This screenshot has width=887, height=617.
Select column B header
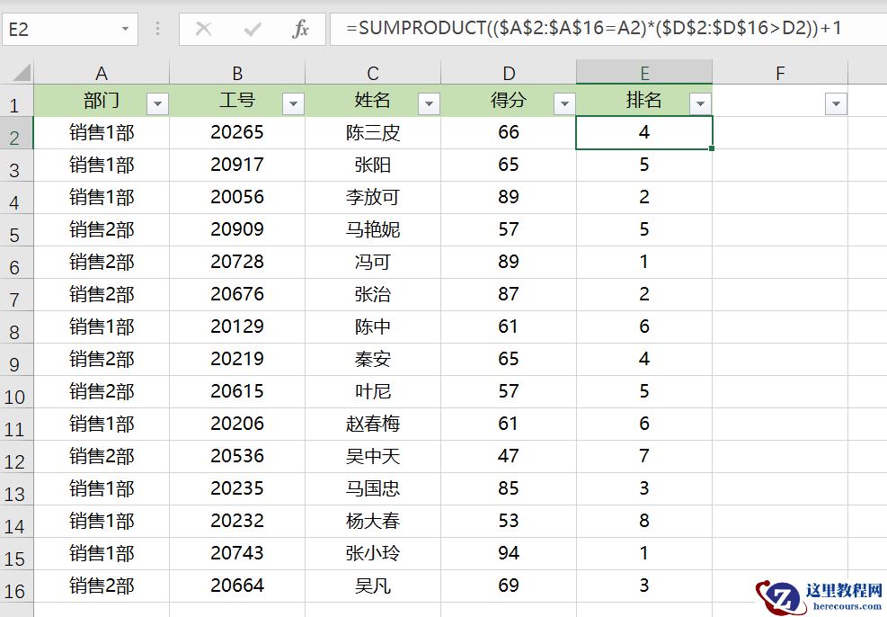(x=237, y=73)
